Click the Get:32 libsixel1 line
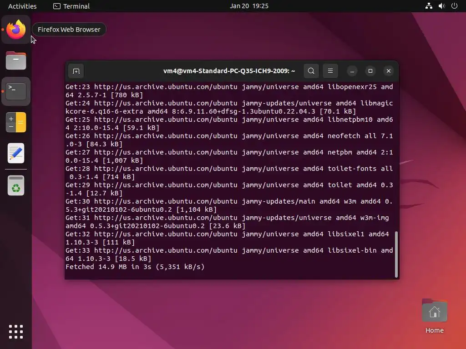 click(228, 238)
